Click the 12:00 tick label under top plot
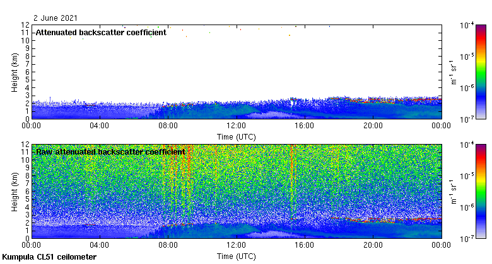This screenshot has width=492, height=264. click(x=237, y=126)
